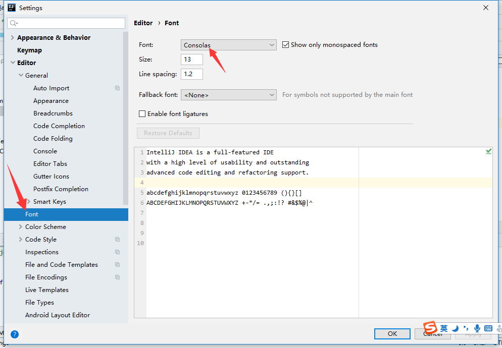Select Gutter Icons settings
This screenshot has height=348, width=502.
[x=51, y=176]
